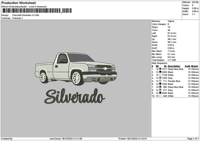Click stitch count '448' in stop 10

[x=165, y=96]
